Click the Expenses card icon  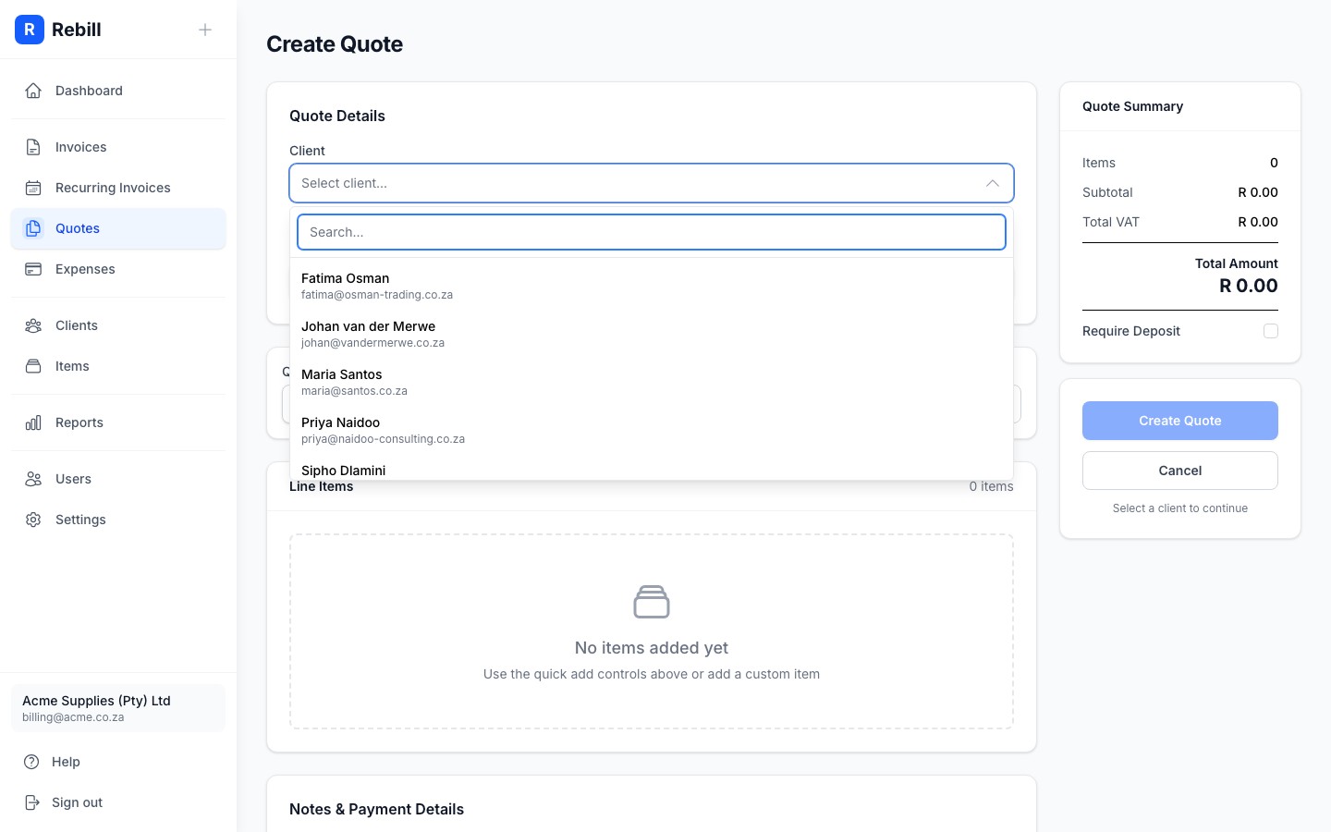[34, 269]
